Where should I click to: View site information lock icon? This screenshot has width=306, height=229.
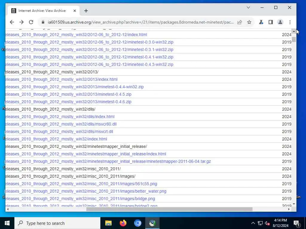point(43,22)
